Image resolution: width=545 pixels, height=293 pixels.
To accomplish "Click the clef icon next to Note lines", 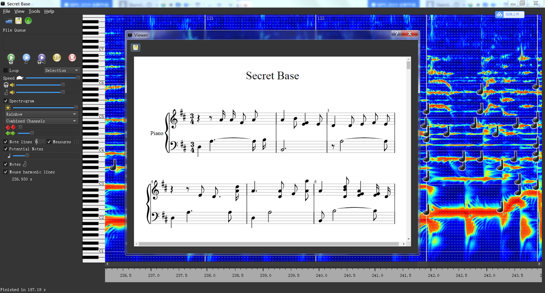I will pos(37,142).
